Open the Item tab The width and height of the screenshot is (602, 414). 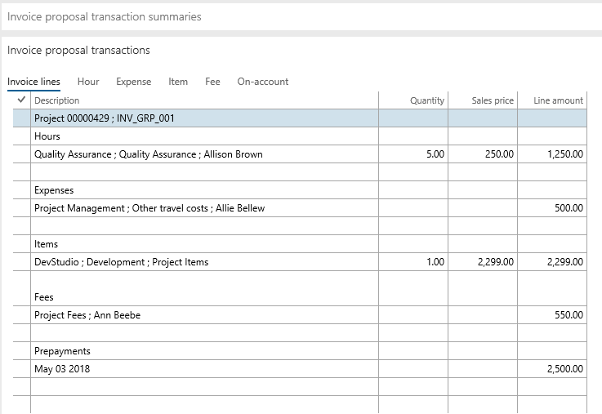tap(178, 82)
